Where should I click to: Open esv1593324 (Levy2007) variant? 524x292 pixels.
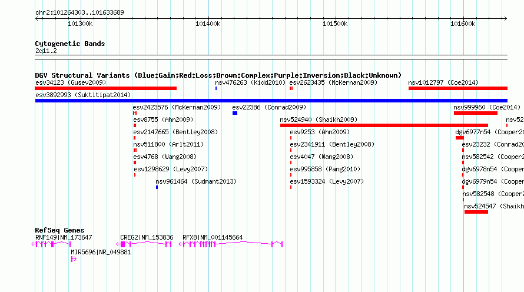click(327, 181)
